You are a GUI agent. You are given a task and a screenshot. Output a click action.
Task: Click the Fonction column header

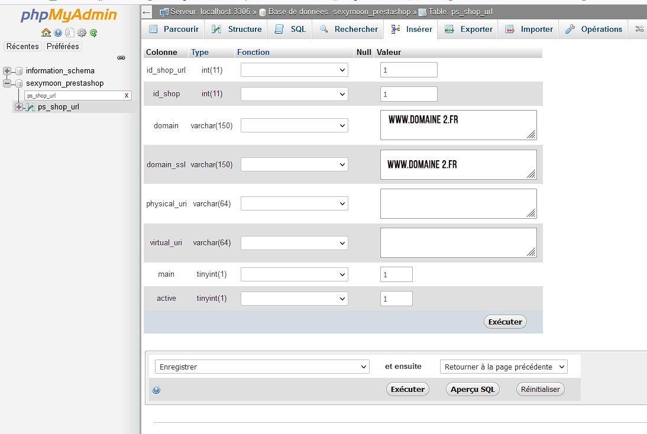[x=253, y=53]
